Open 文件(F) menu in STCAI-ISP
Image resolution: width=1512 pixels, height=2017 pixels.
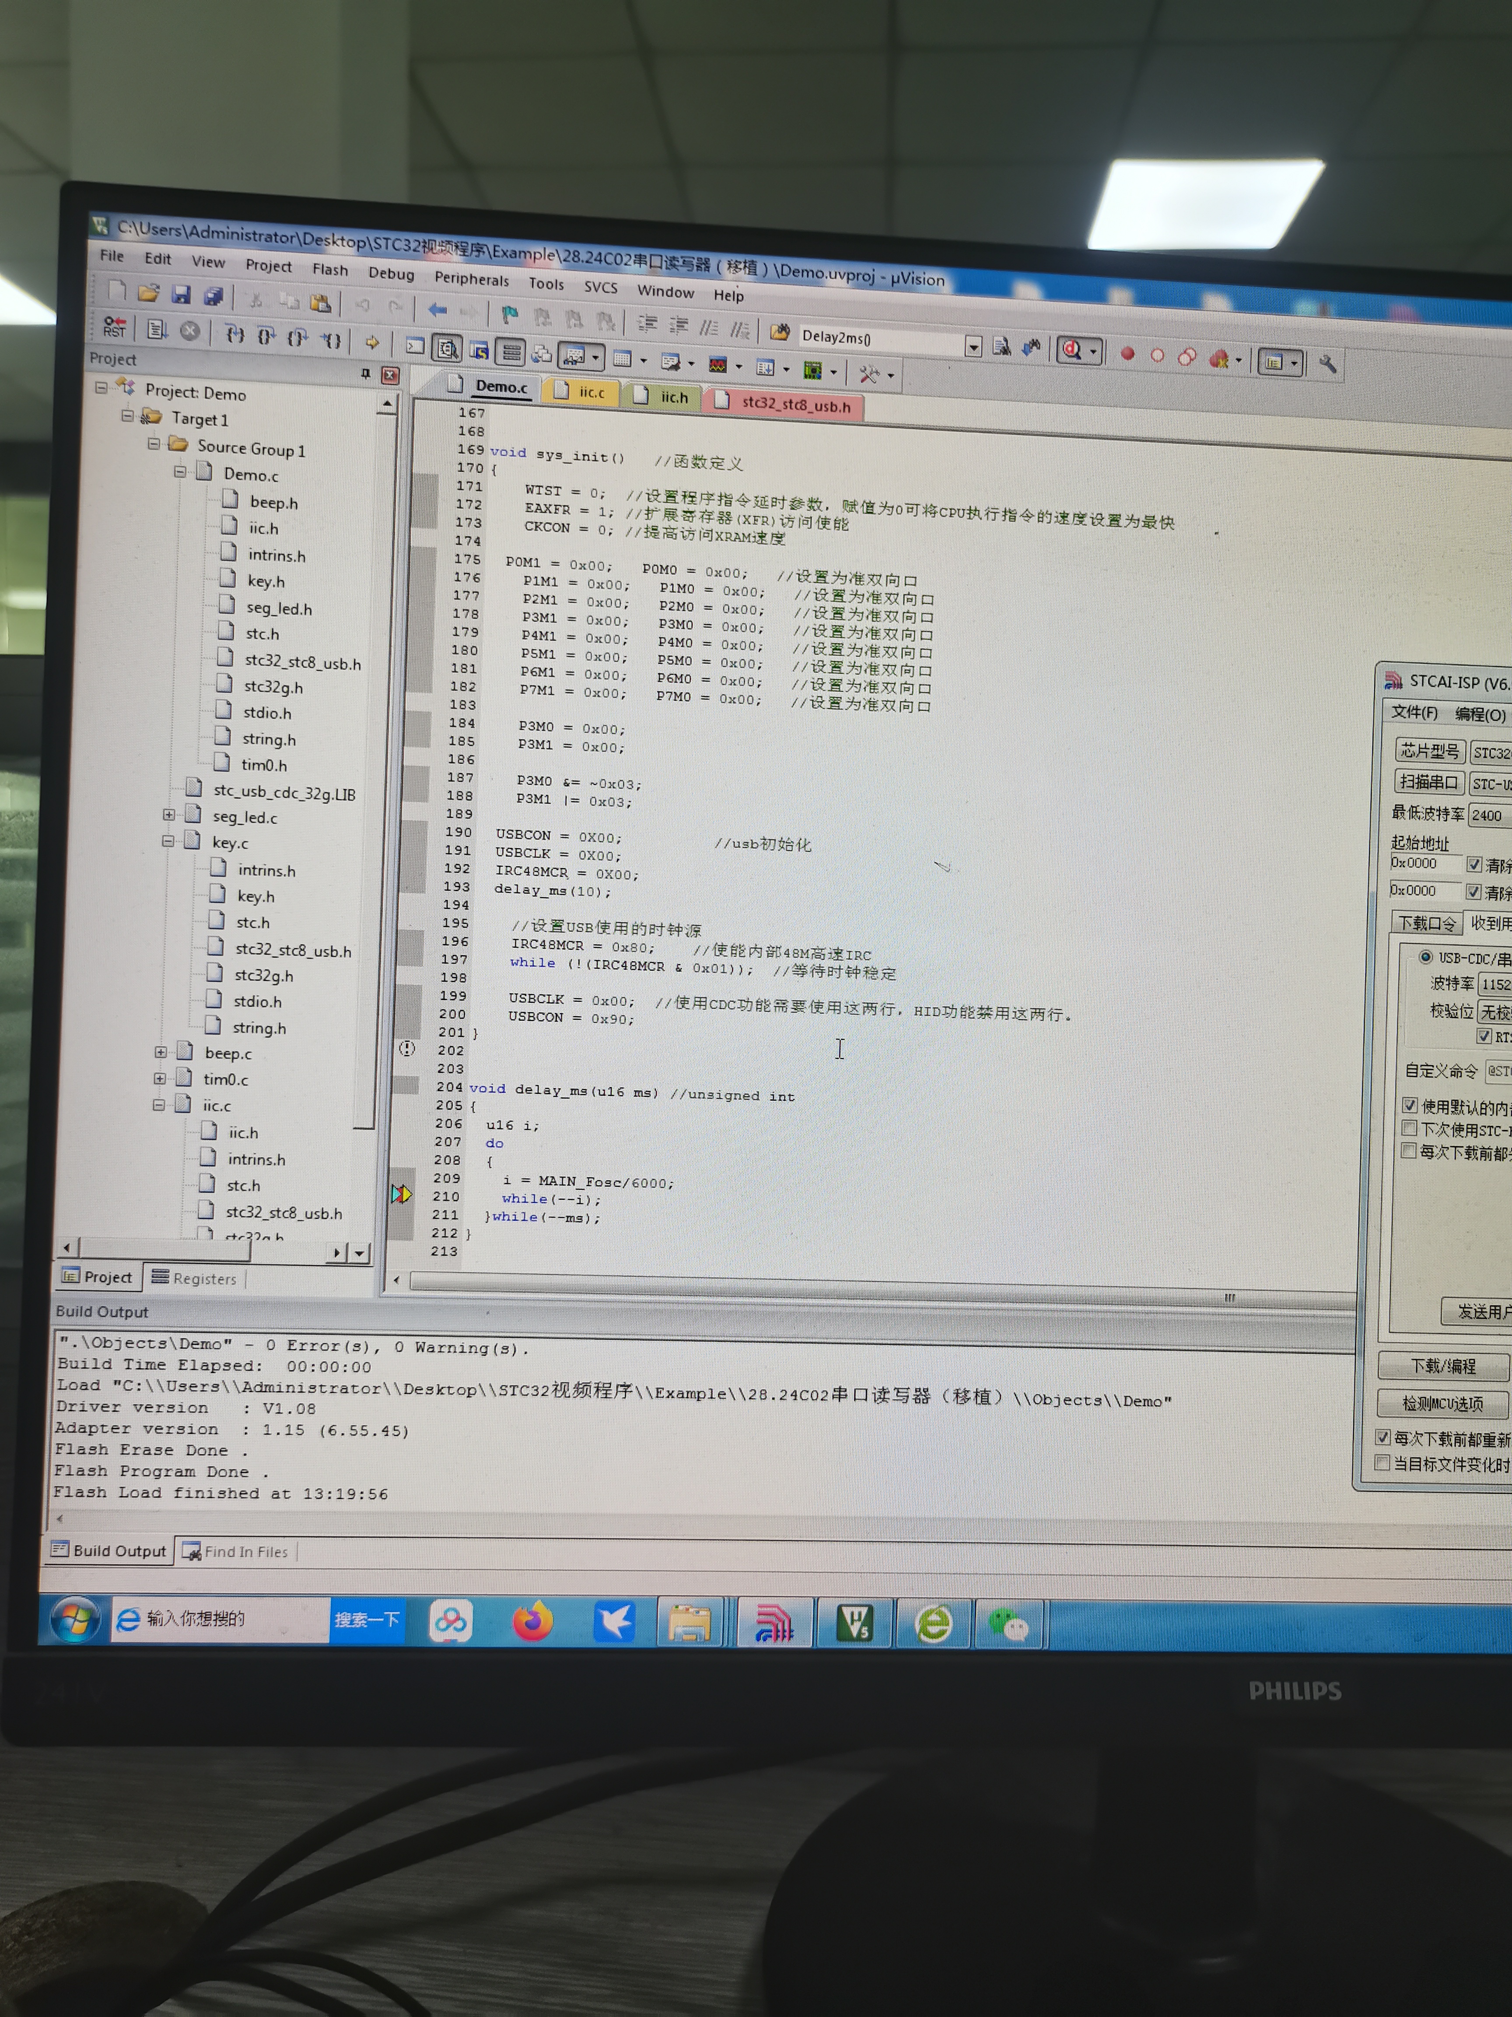(1414, 712)
